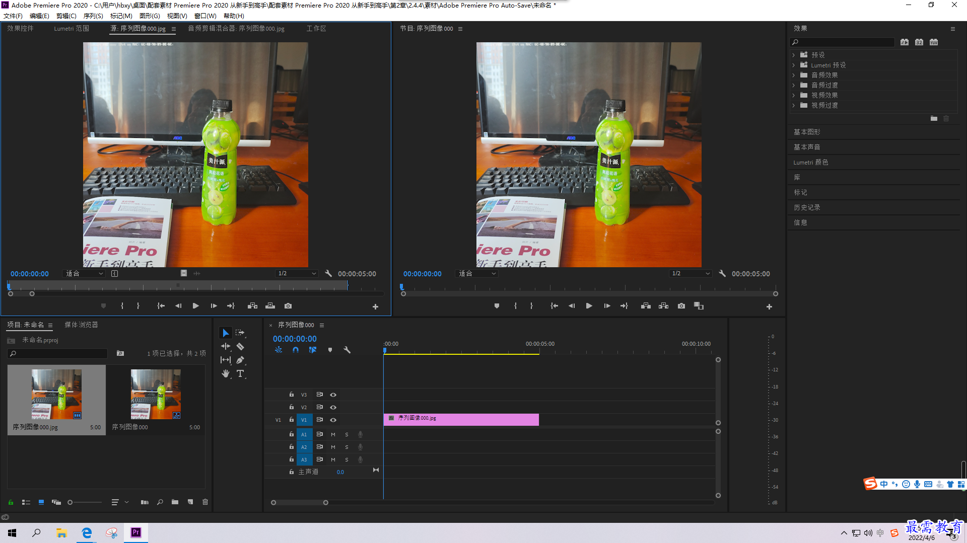Open Program monitor zoom level dropdown

coord(477,273)
